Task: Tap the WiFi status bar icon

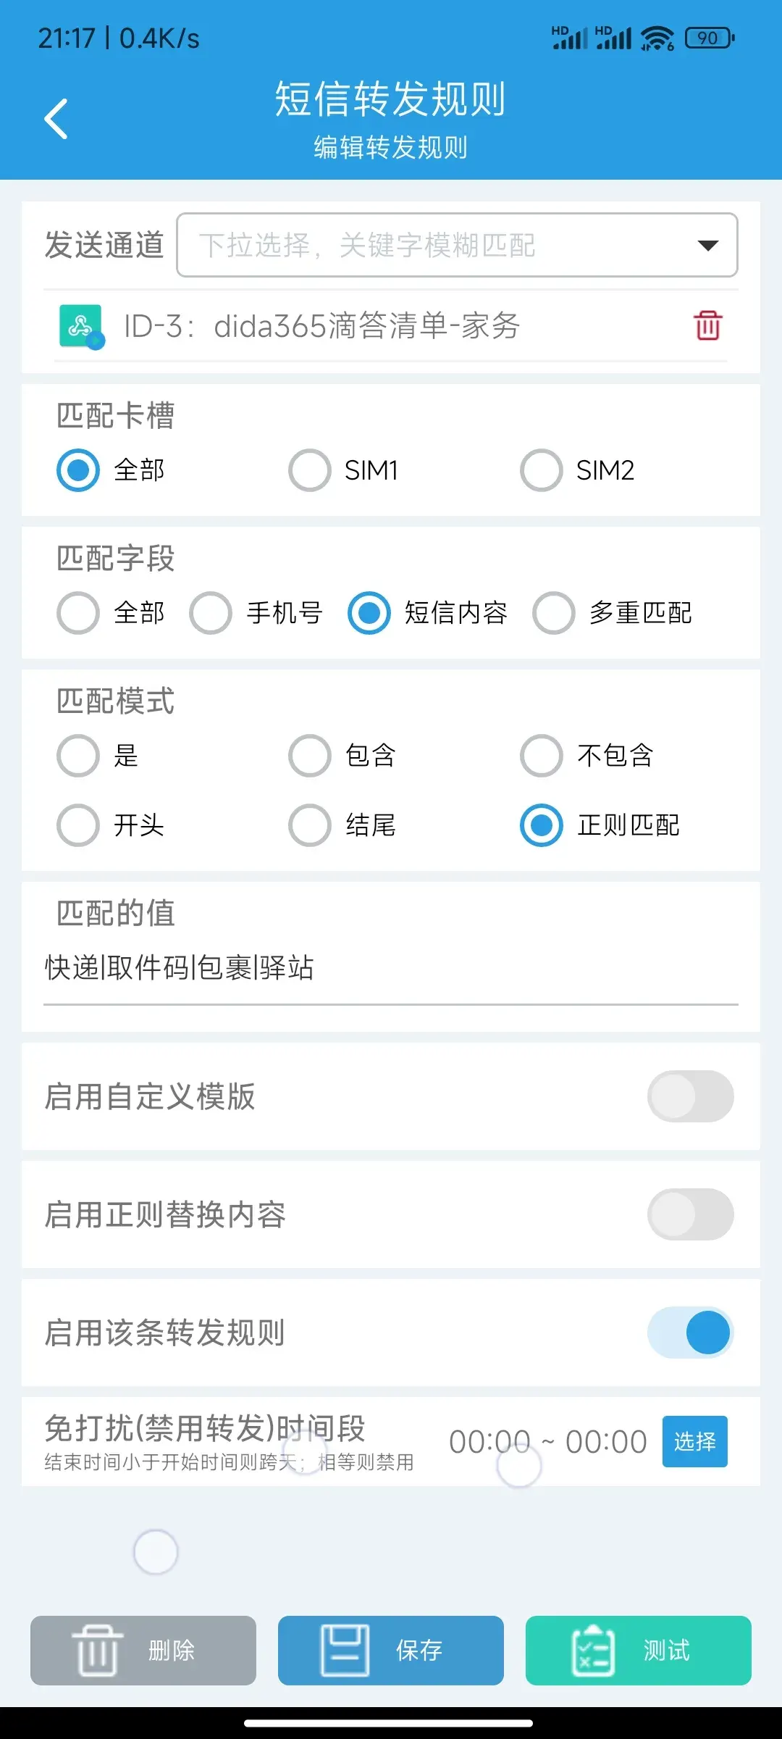Action: (x=657, y=38)
